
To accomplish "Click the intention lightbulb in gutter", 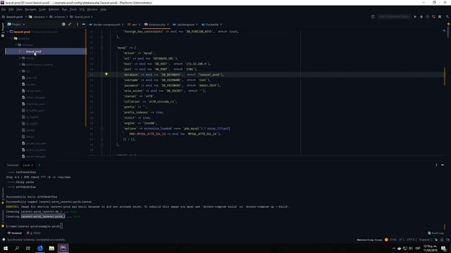I will [x=106, y=74].
